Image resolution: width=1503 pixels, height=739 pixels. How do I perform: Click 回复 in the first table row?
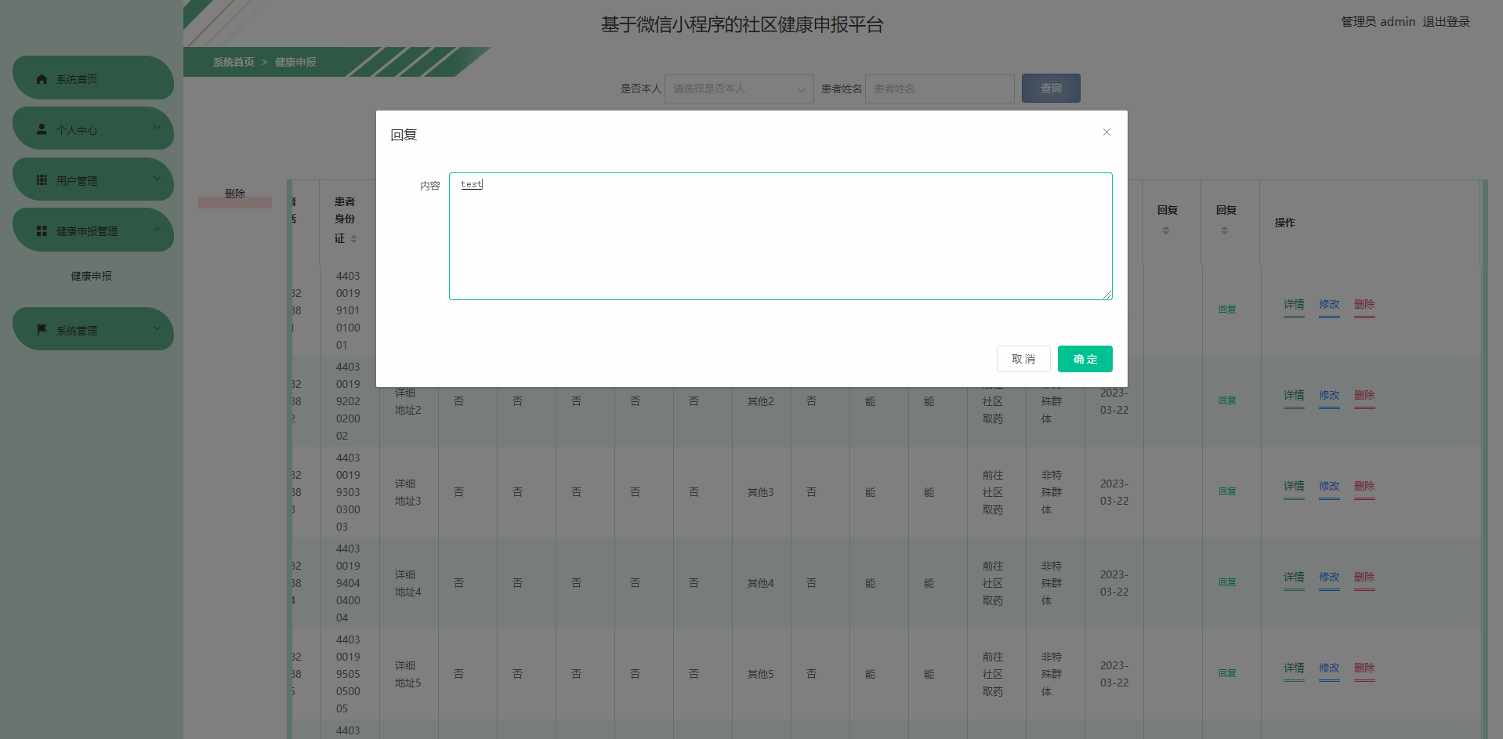[x=1227, y=310]
